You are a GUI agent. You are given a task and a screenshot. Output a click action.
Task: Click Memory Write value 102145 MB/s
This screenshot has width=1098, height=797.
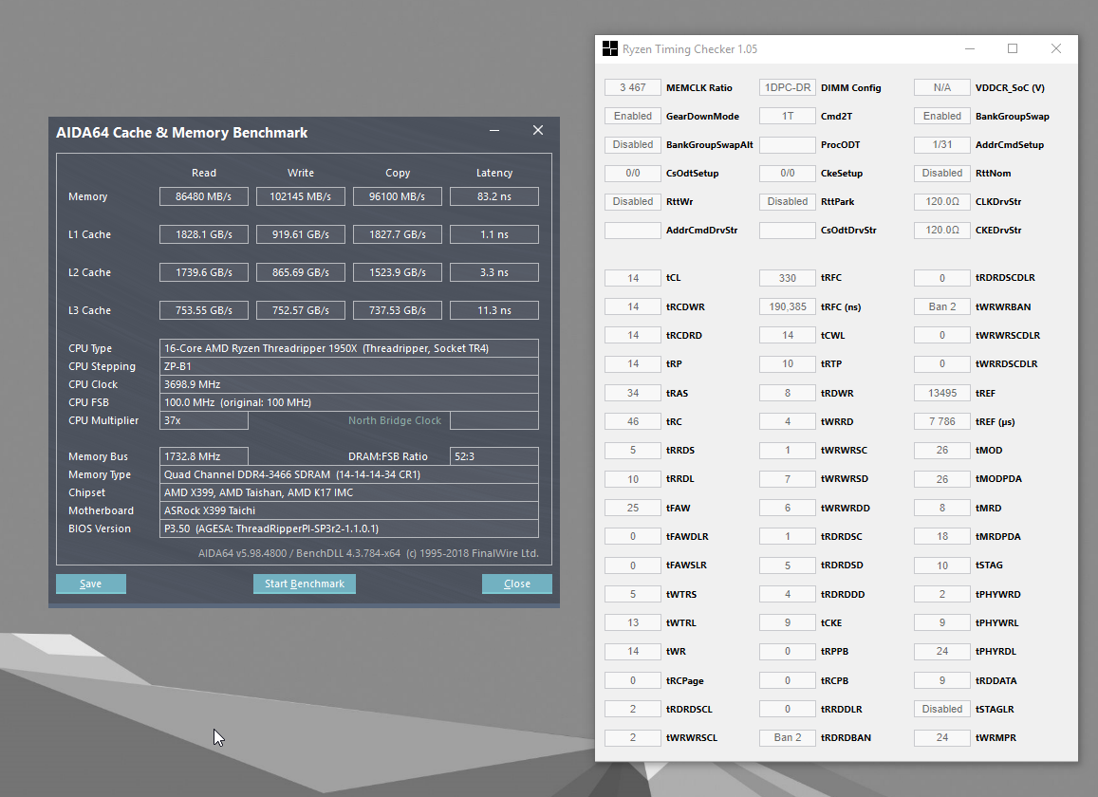click(x=301, y=196)
